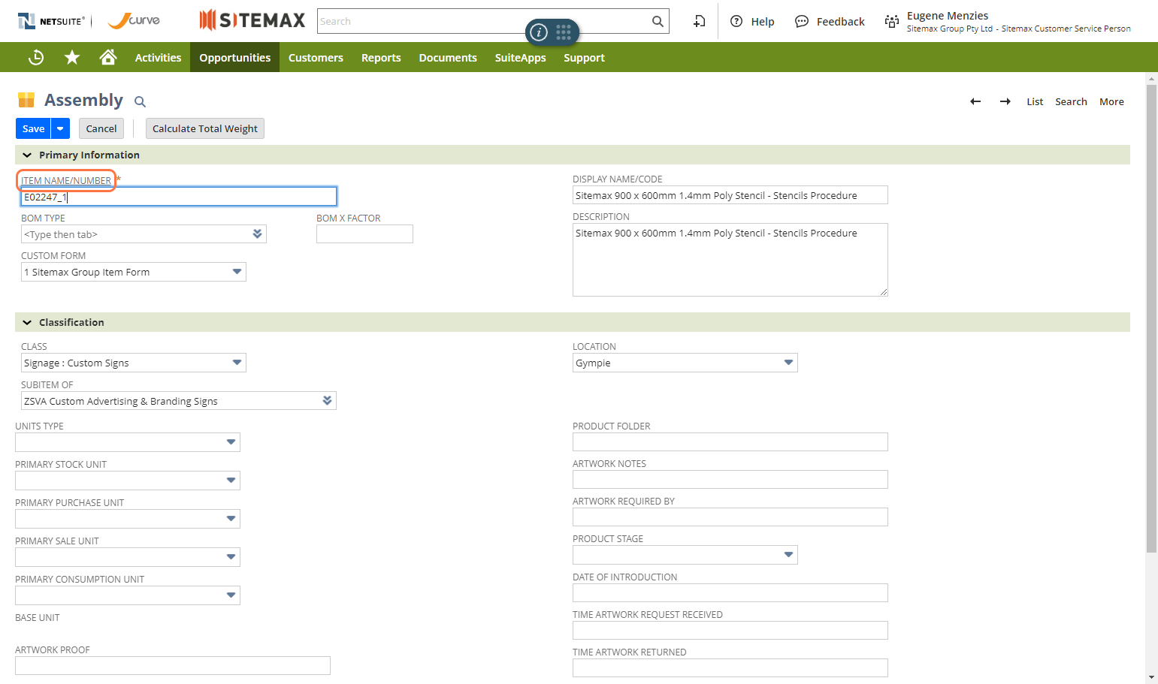Click the vertical page scrollbar
Screen dimensions: 1158x684
pos(1151,318)
